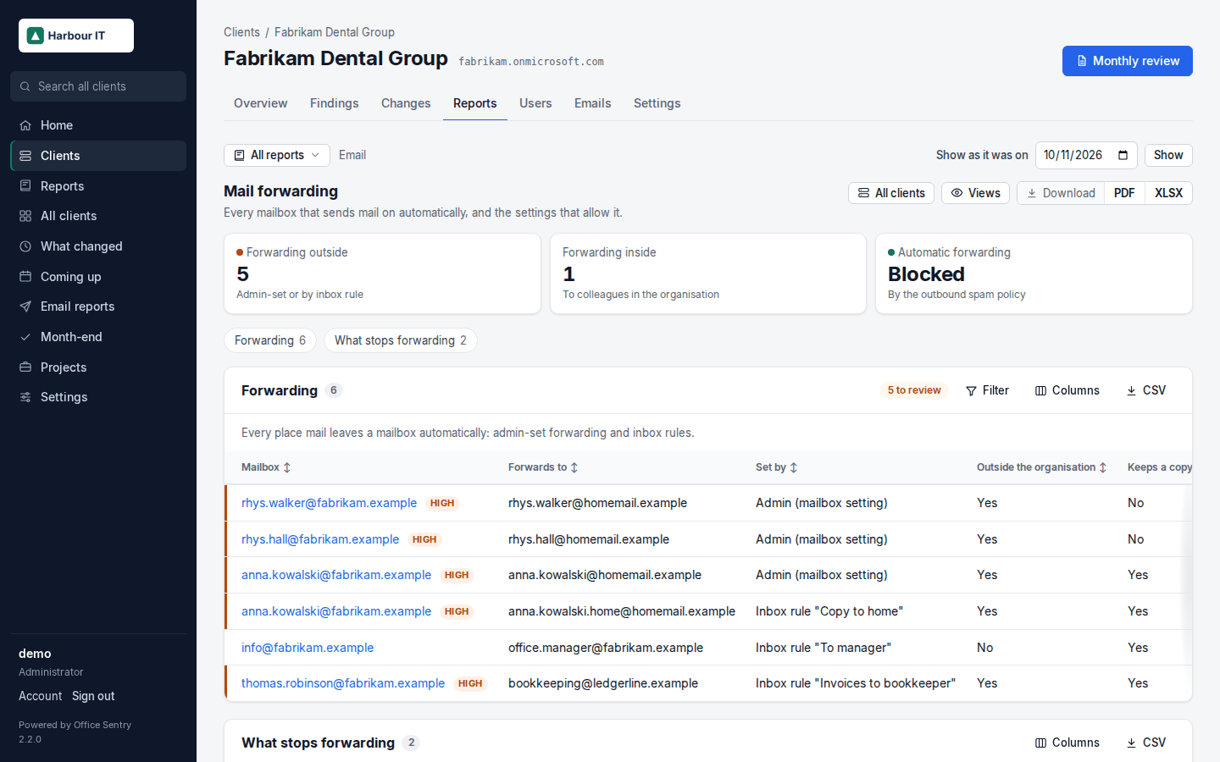Open rhys.walker@fabrikam.example mailbox link
1220x762 pixels.
(x=329, y=503)
